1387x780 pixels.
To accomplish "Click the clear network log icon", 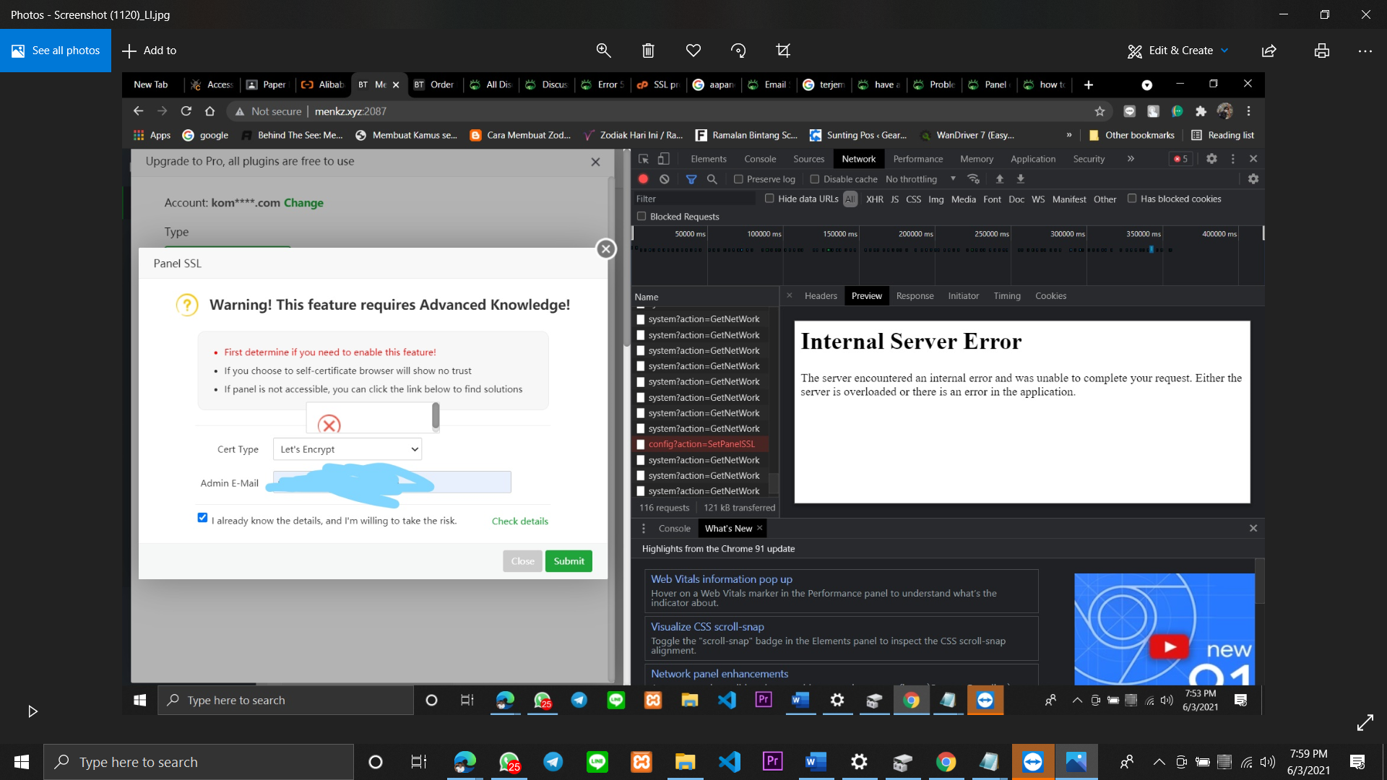I will [665, 179].
